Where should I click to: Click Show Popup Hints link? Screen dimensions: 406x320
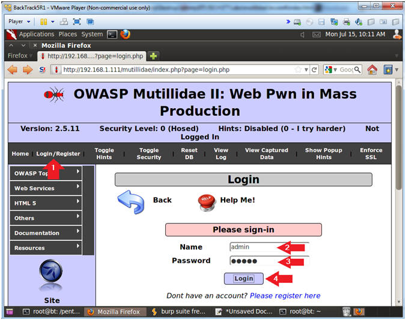[323, 154]
